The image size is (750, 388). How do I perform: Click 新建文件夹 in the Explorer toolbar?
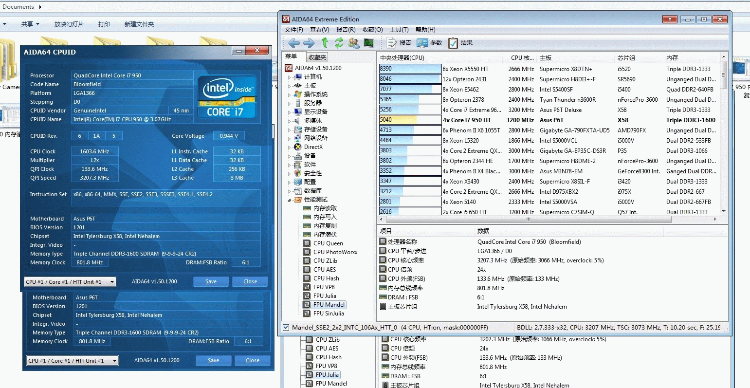tap(139, 24)
